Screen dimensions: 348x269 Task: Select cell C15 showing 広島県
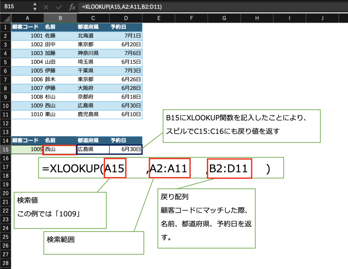tap(93, 149)
